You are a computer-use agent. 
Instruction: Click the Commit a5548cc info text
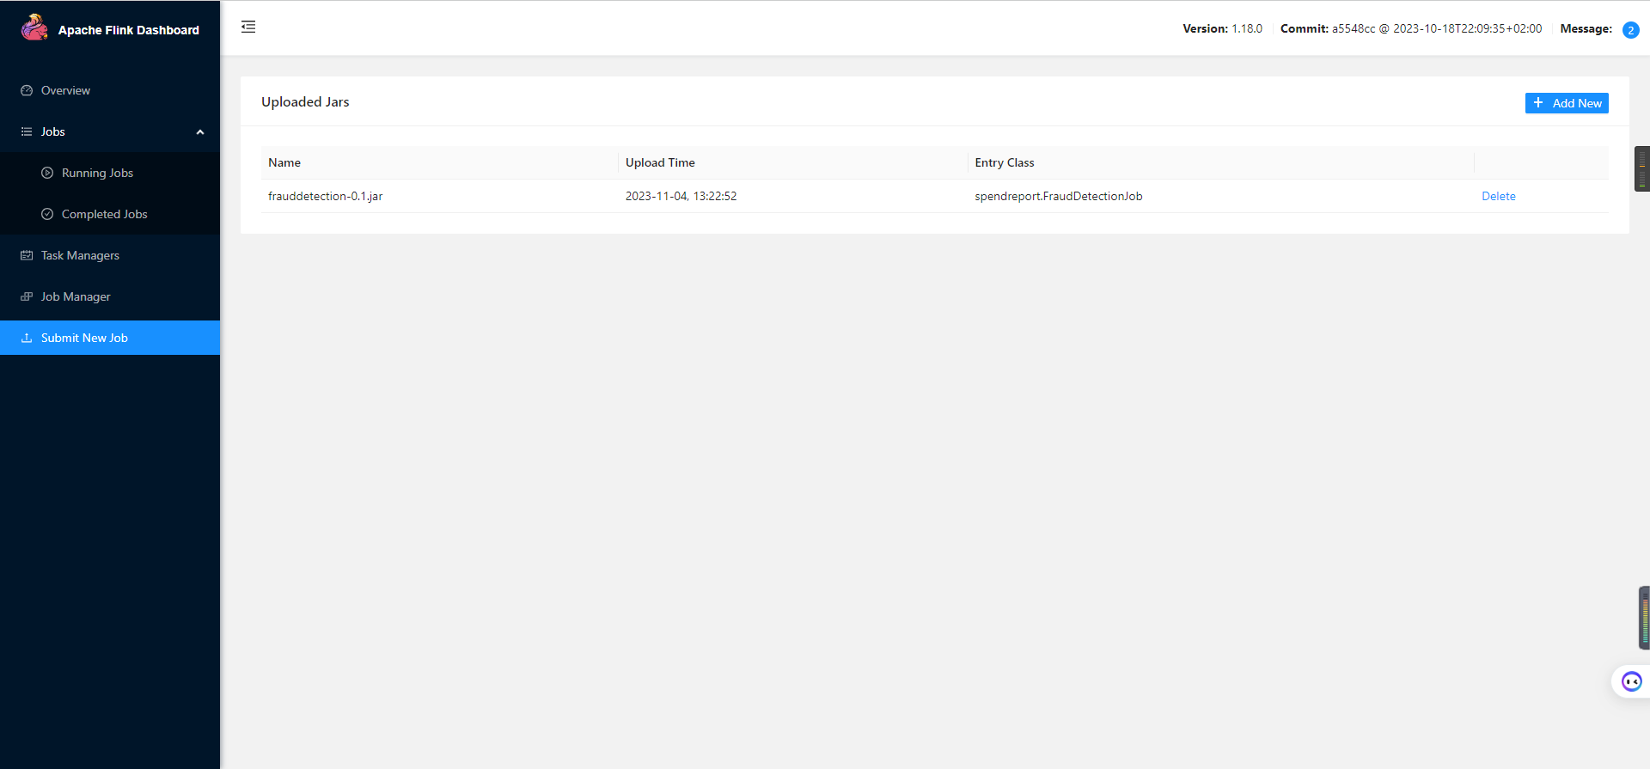pyautogui.click(x=1411, y=28)
